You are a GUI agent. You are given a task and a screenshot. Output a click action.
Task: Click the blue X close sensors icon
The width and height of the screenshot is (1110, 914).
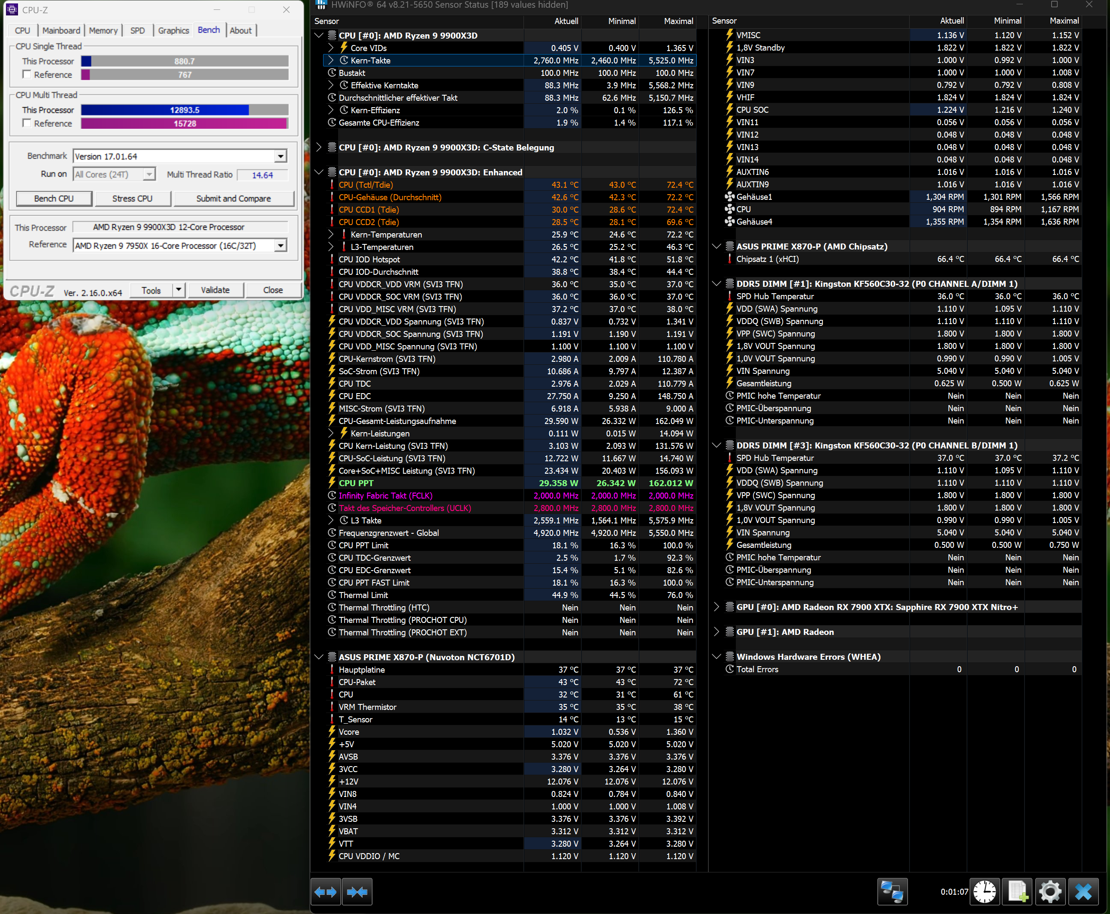tap(1083, 891)
